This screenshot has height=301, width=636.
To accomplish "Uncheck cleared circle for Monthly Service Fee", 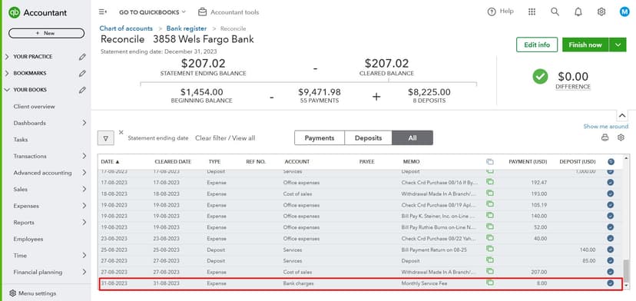I will [611, 283].
